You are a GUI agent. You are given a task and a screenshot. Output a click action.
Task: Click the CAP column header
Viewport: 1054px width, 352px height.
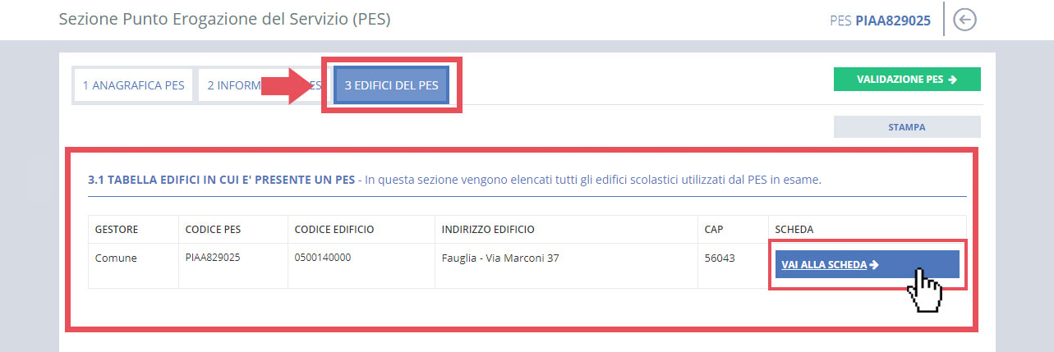(713, 229)
